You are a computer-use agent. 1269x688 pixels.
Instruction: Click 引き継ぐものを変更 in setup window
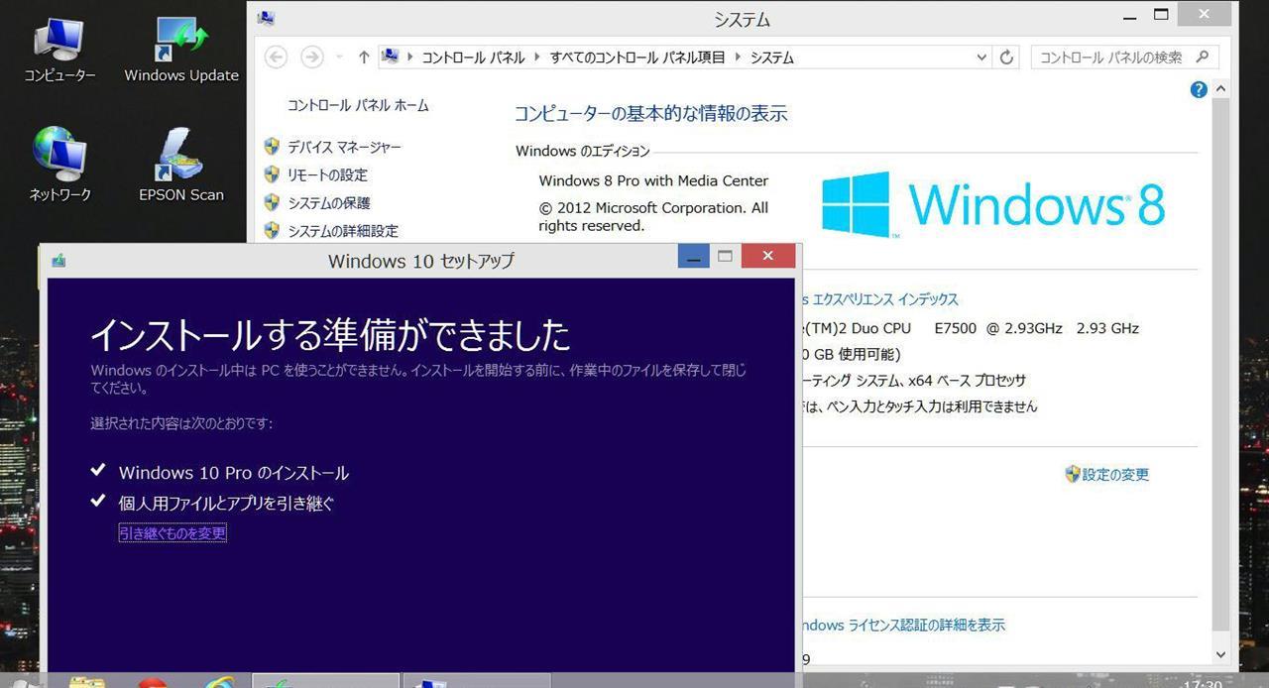[x=173, y=533]
